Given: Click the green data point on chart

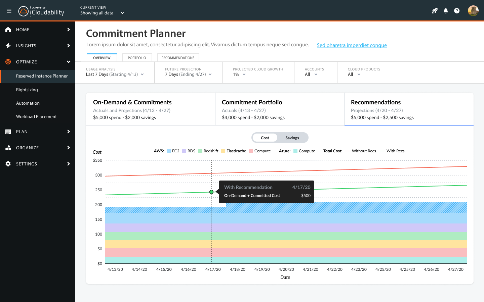Looking at the screenshot, I should (x=211, y=192).
